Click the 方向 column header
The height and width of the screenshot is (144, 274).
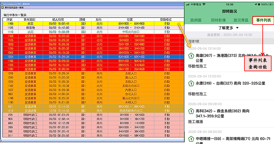(x=99, y=19)
